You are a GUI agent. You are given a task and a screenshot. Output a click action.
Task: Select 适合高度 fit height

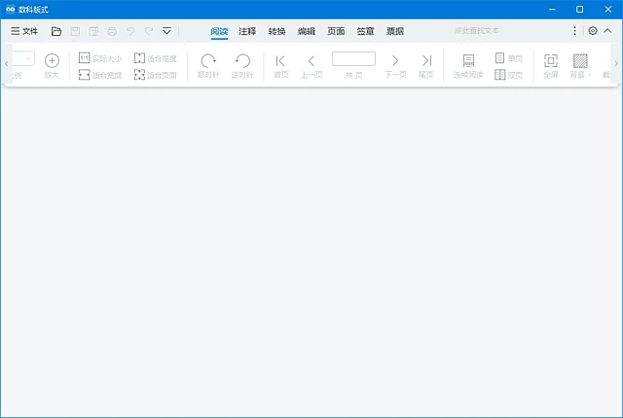[156, 58]
